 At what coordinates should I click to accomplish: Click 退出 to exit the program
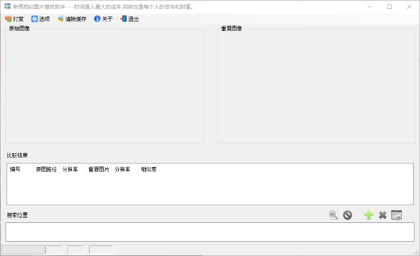click(x=130, y=19)
